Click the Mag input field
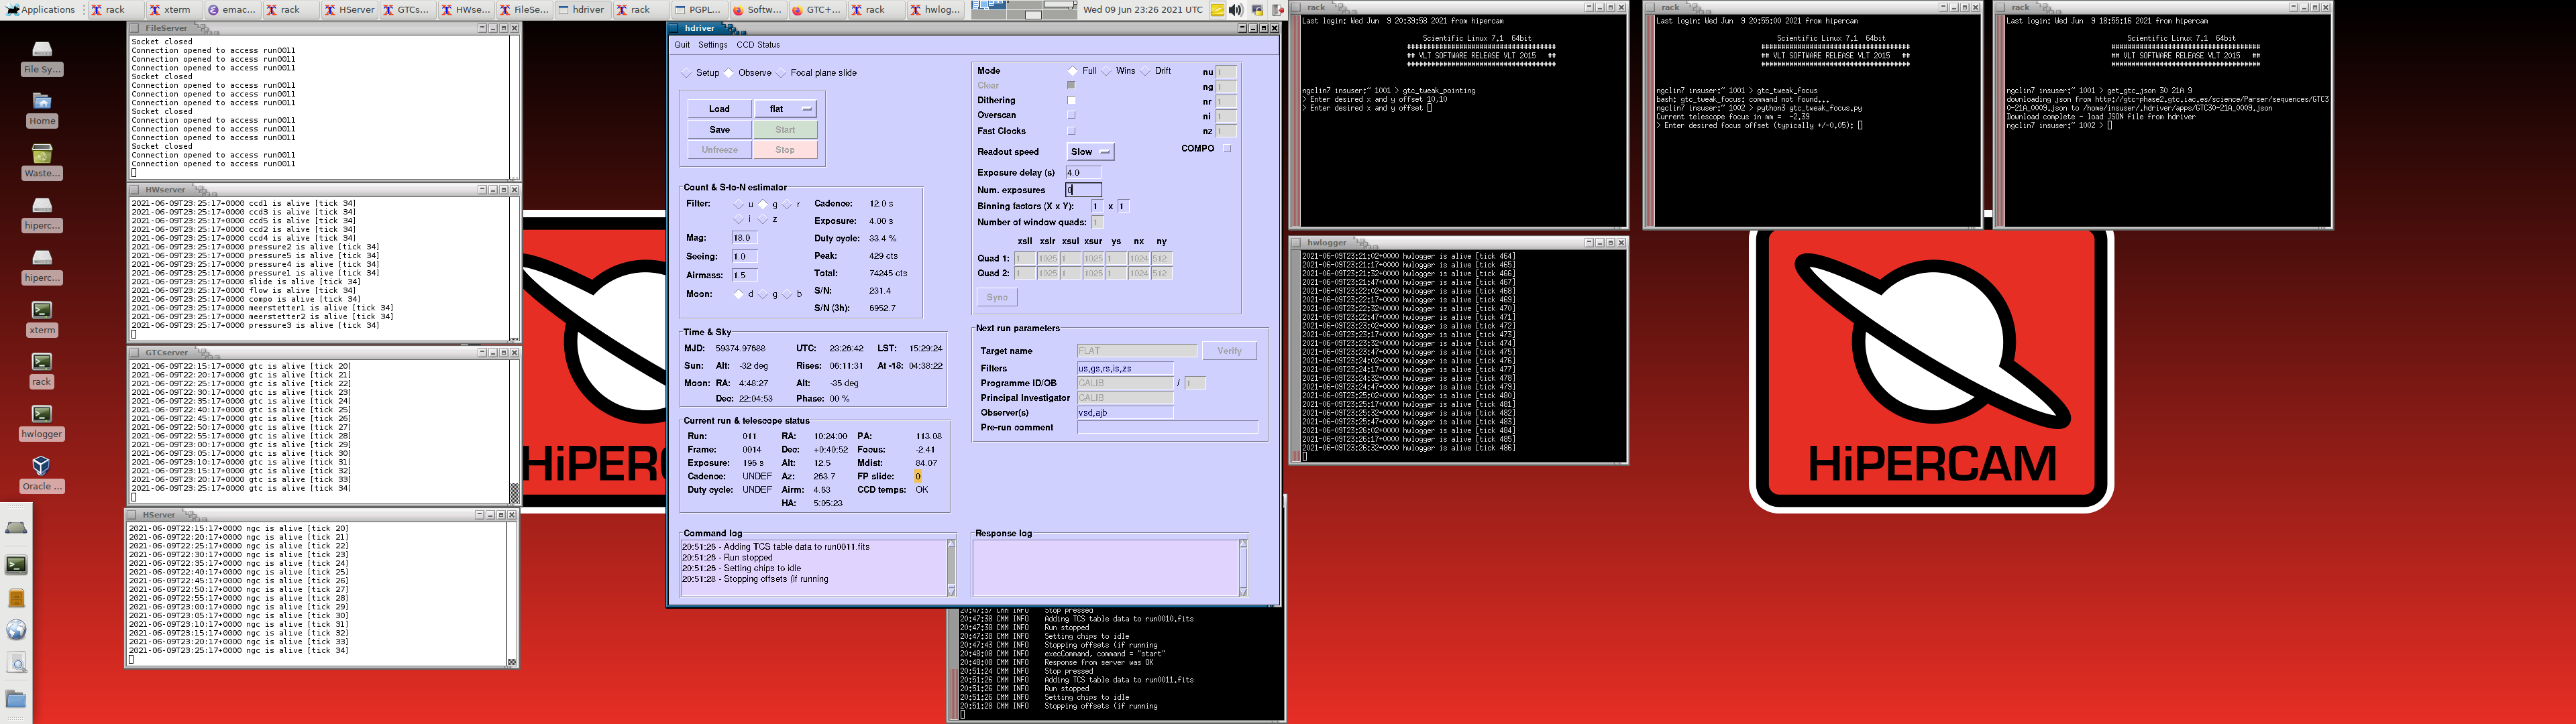This screenshot has width=2576, height=724. [x=744, y=238]
